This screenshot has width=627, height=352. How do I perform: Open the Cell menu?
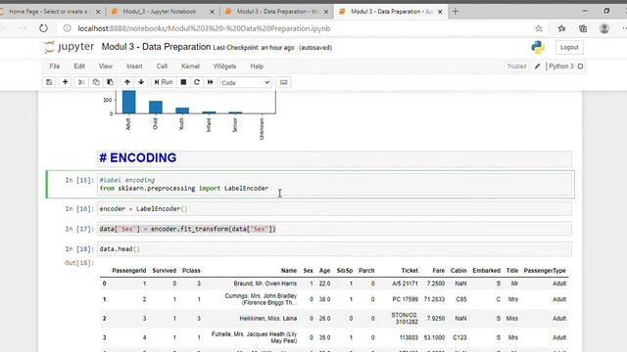[162, 66]
